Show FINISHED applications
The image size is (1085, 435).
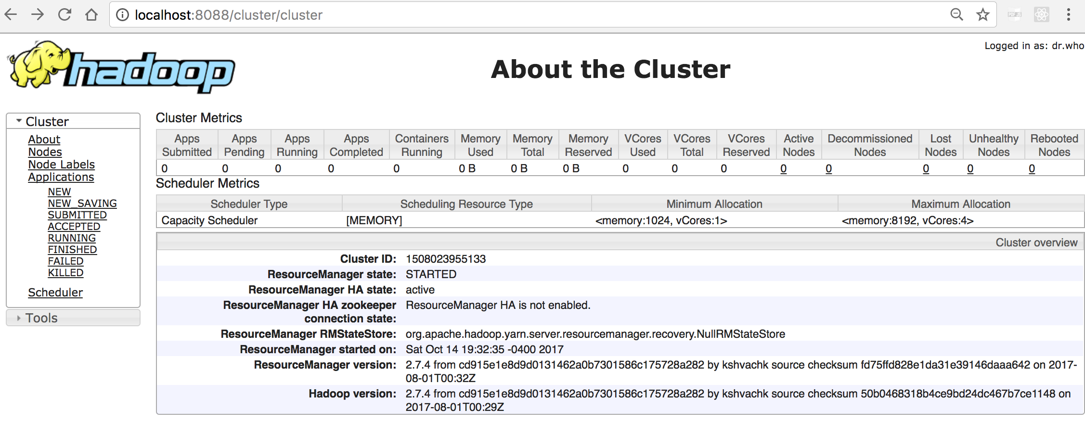pyautogui.click(x=73, y=249)
